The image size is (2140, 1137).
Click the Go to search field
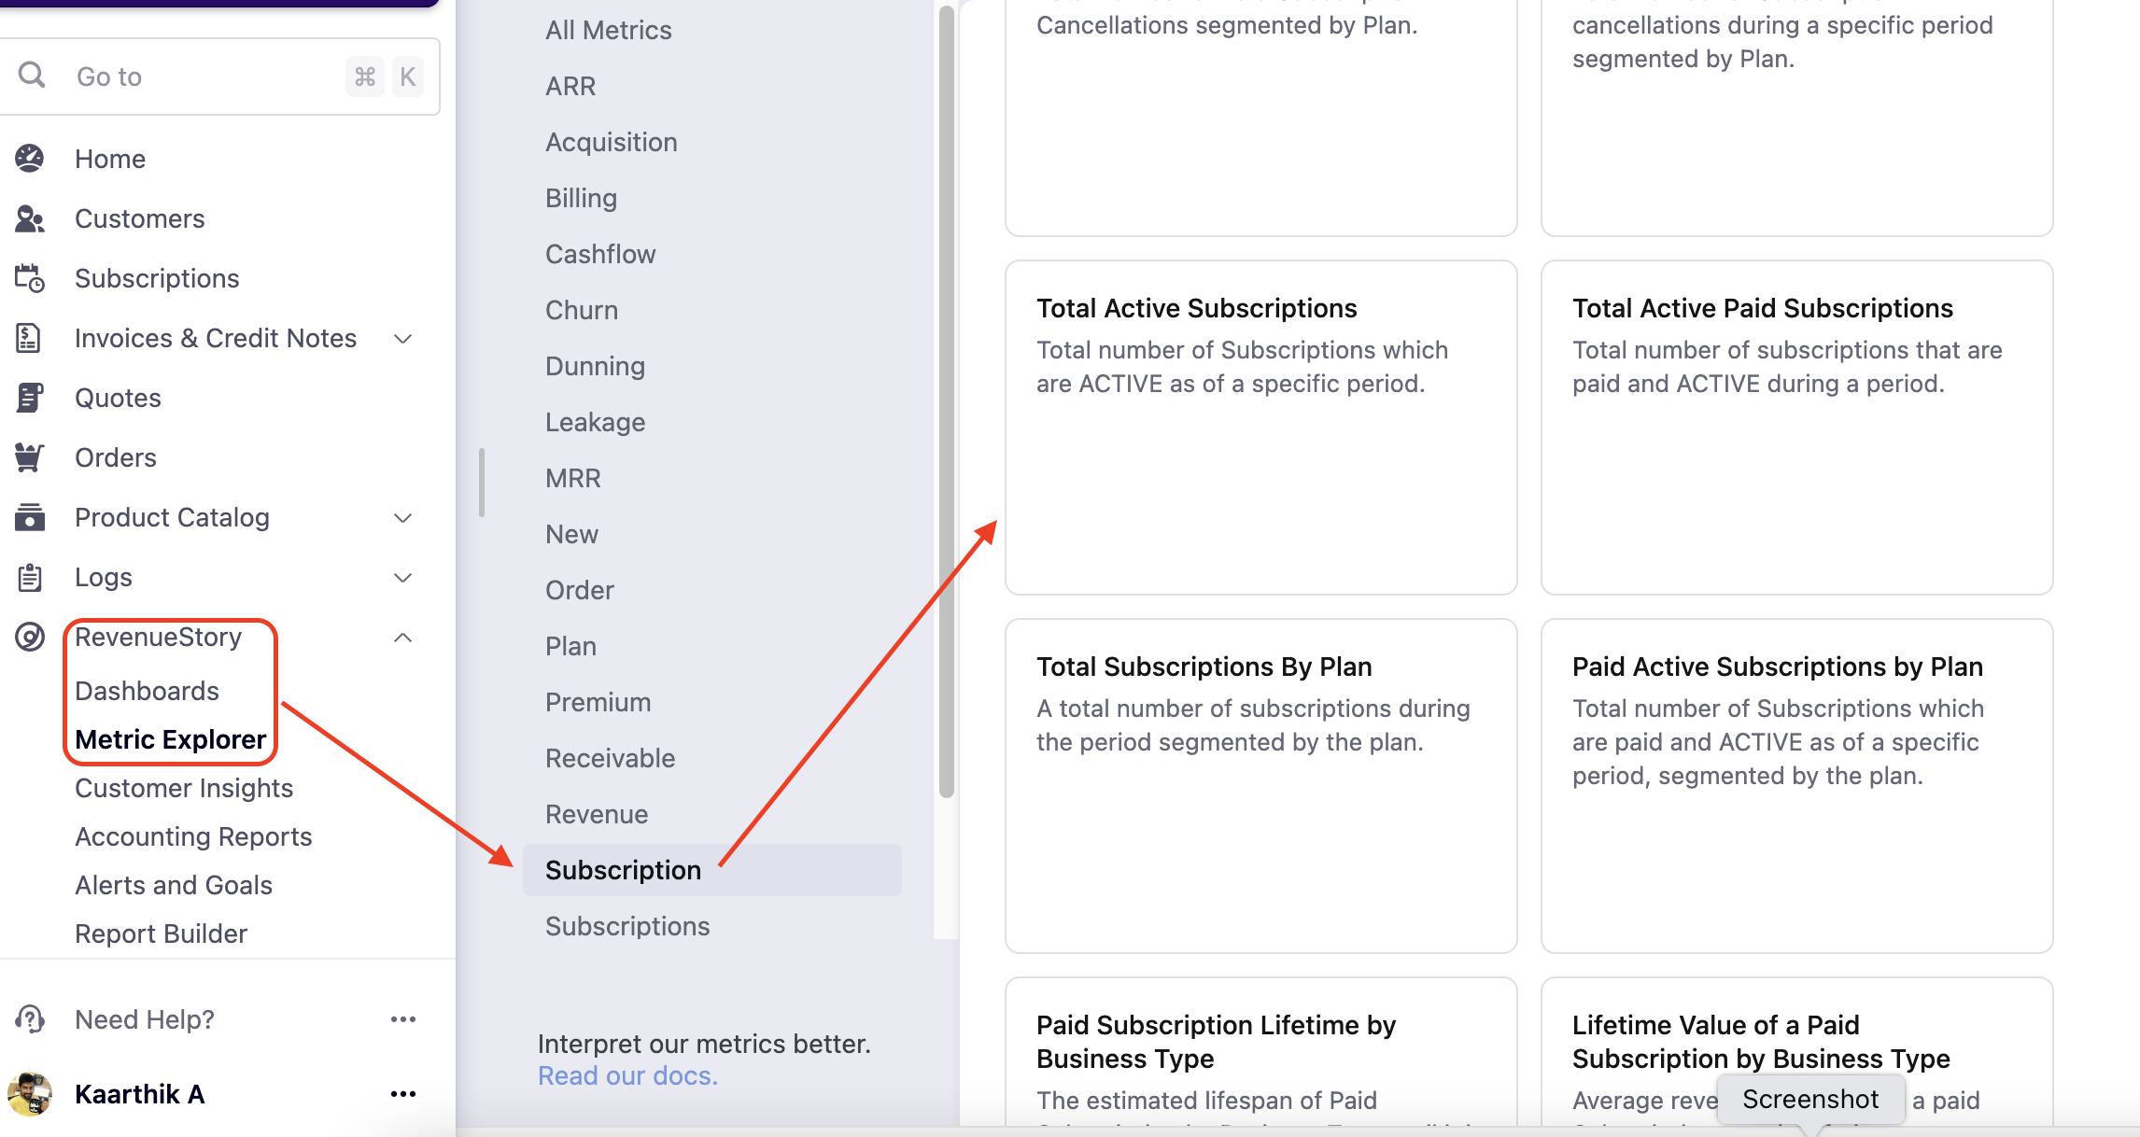pos(205,77)
